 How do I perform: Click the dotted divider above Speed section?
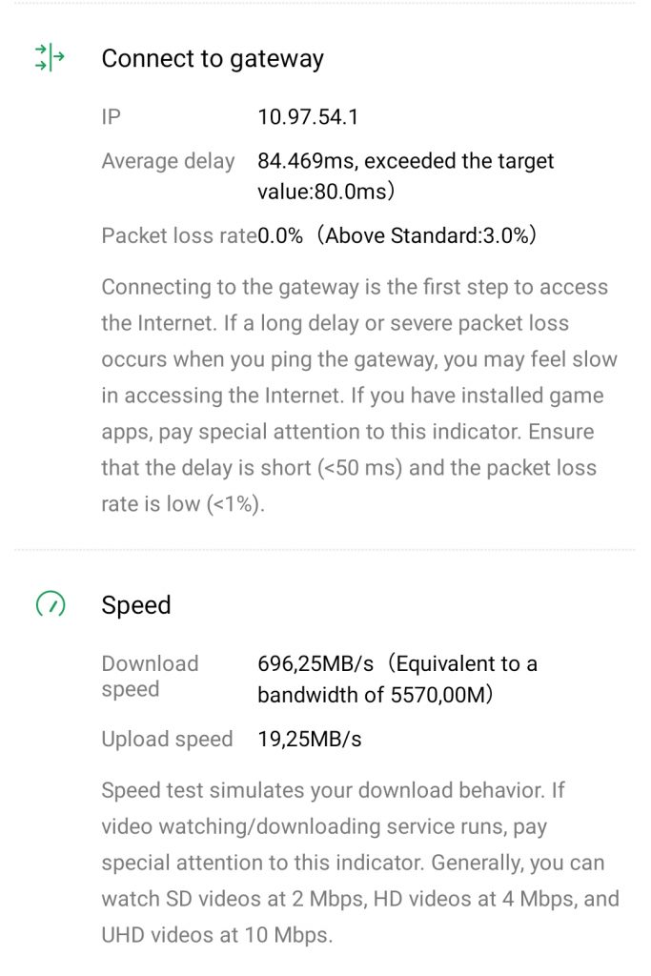(324, 550)
